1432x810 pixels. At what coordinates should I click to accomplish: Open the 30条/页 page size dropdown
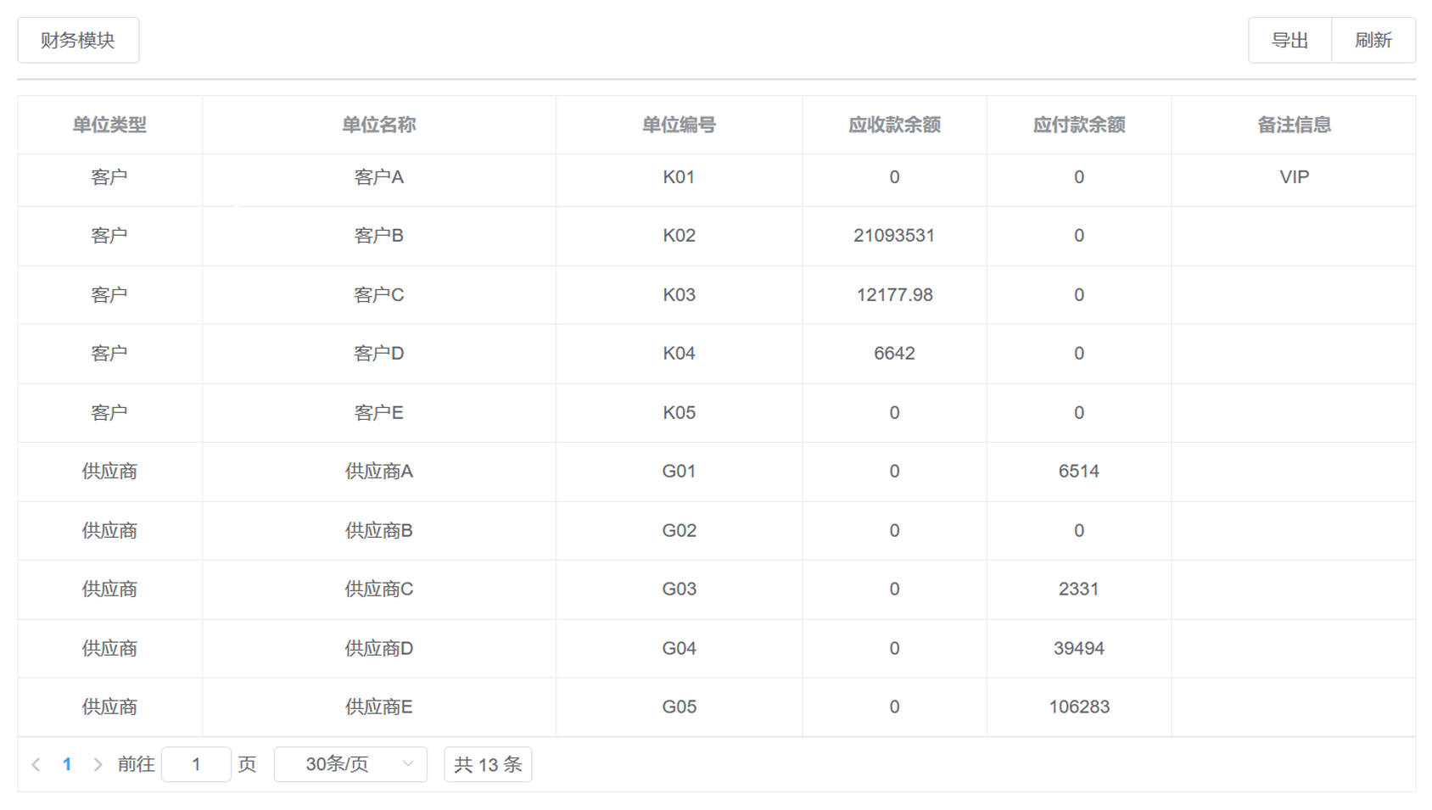(x=350, y=764)
